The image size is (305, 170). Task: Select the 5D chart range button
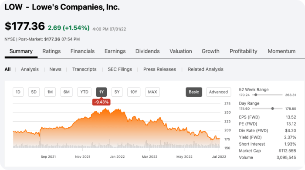(x=34, y=92)
